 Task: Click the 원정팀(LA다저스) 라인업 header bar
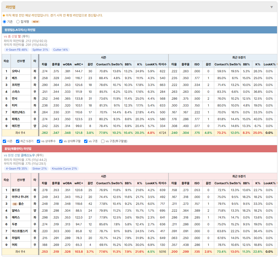click(x=139, y=30)
